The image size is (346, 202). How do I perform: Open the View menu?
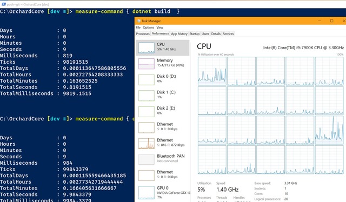[x=160, y=28]
